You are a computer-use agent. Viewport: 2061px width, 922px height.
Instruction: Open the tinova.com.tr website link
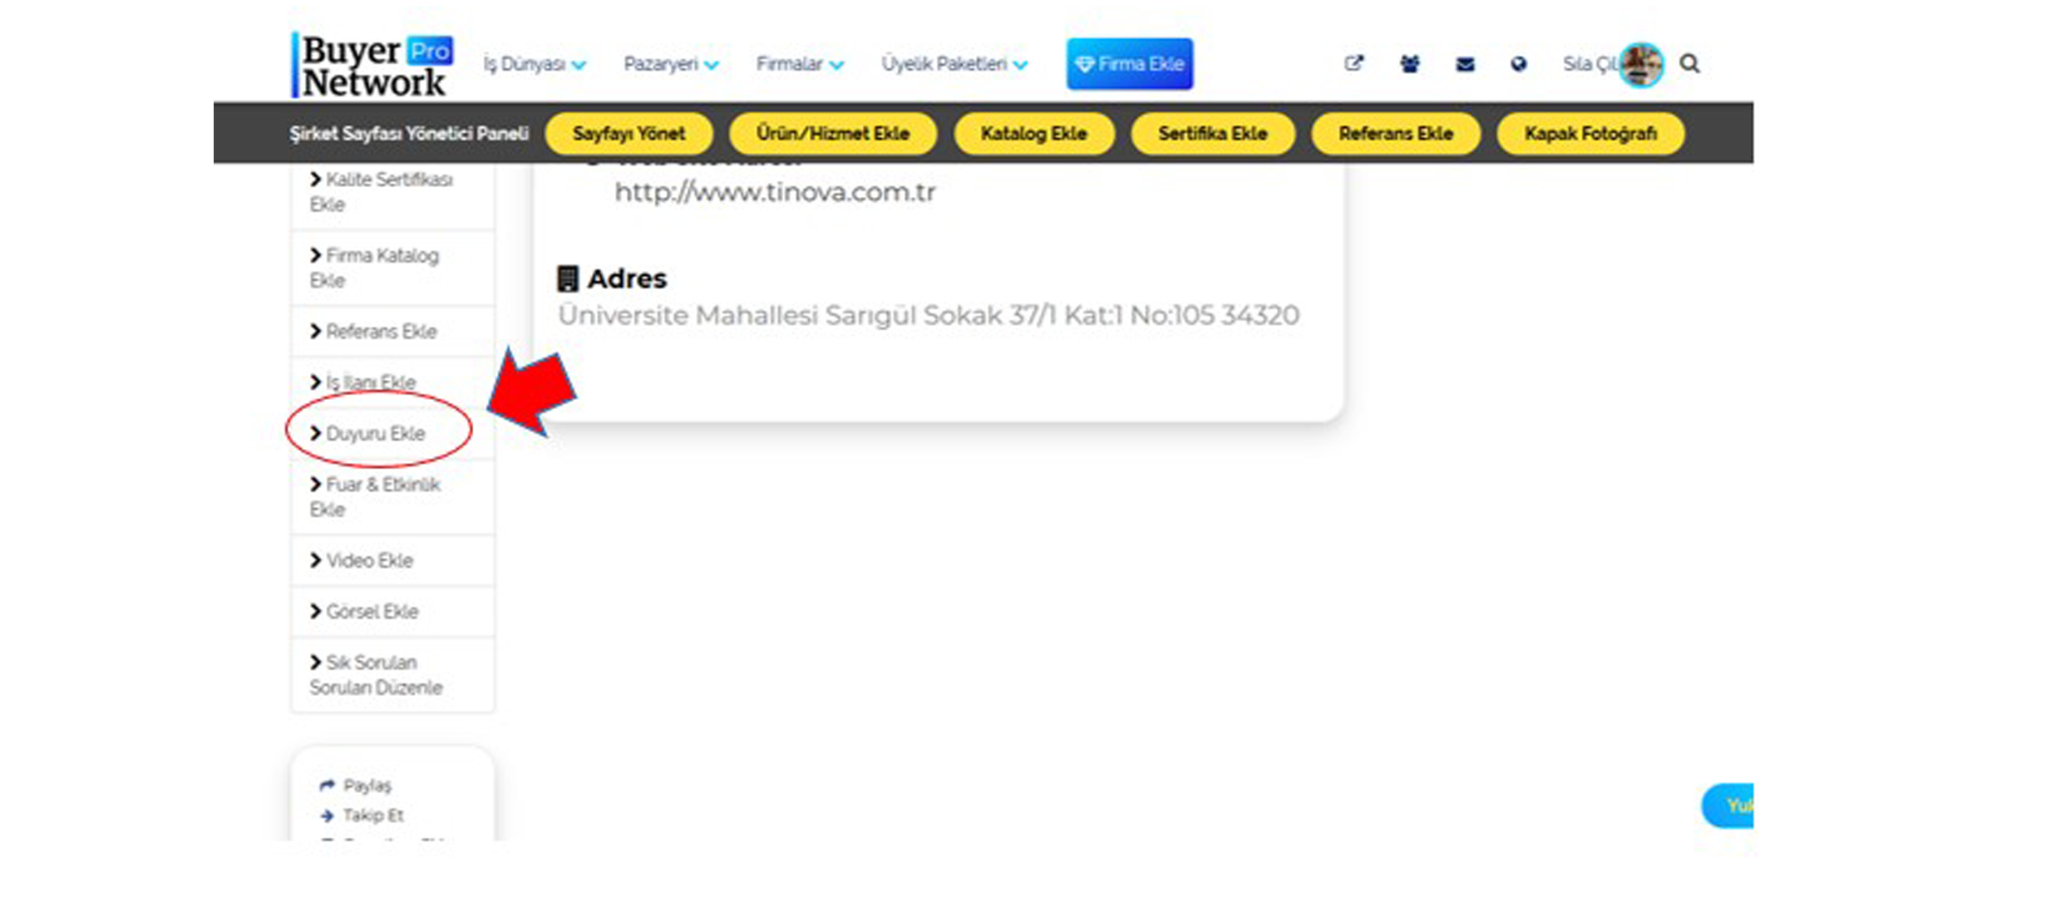775,192
